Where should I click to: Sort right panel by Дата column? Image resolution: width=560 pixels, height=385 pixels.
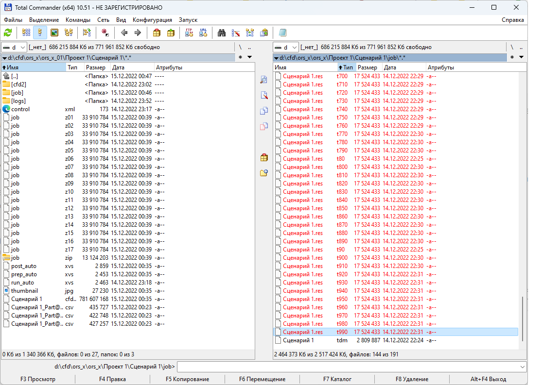click(404, 67)
